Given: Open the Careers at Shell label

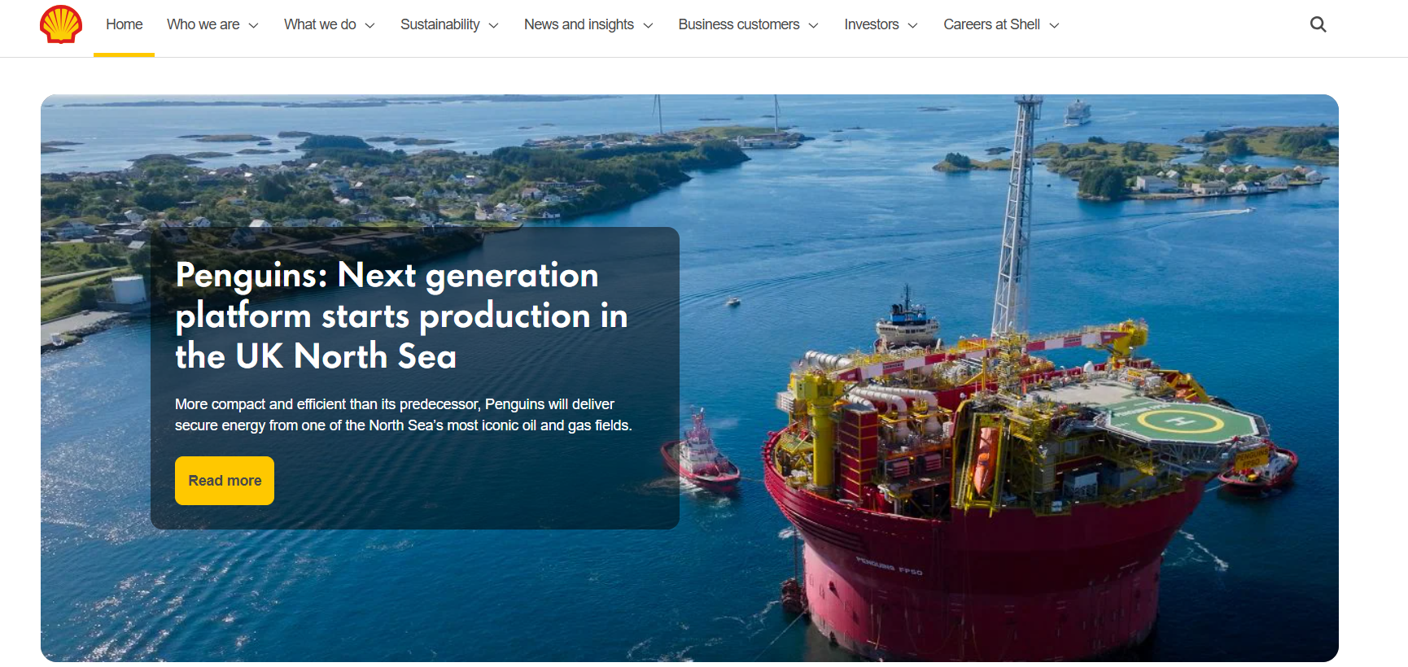Looking at the screenshot, I should [991, 24].
